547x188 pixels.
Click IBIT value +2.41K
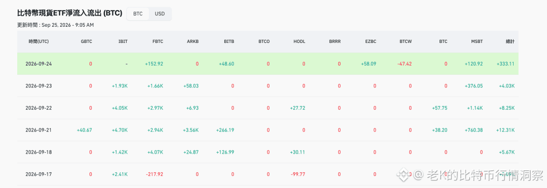(120, 174)
